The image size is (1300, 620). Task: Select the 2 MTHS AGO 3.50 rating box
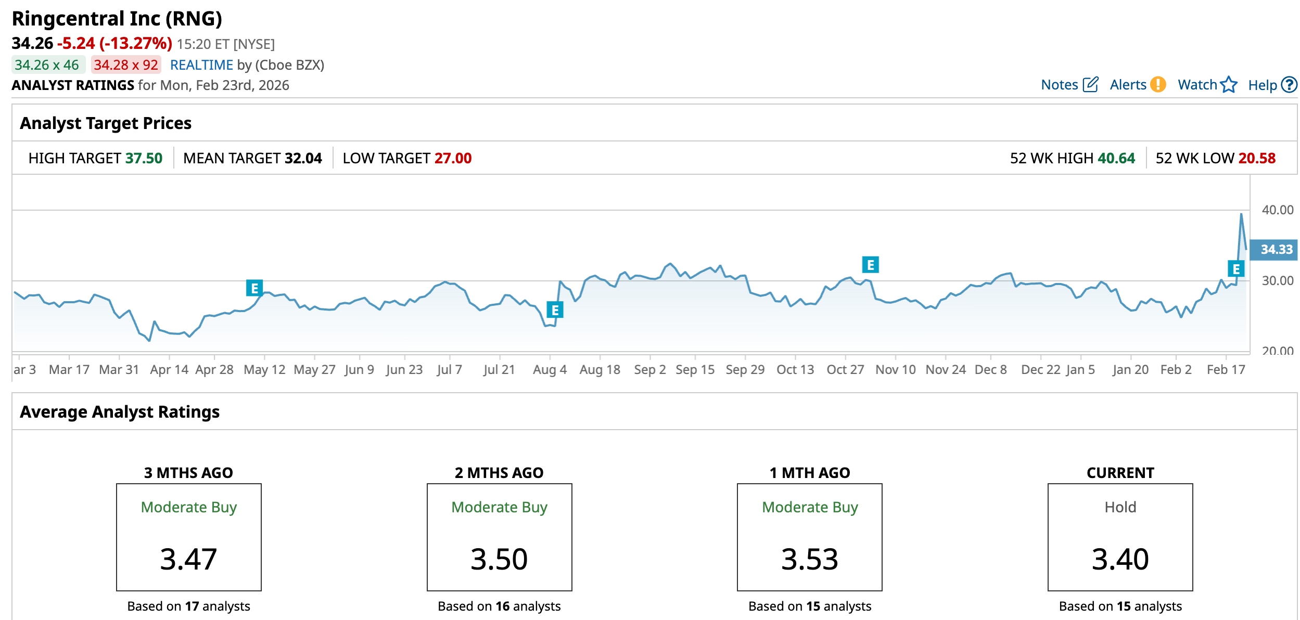tap(499, 537)
